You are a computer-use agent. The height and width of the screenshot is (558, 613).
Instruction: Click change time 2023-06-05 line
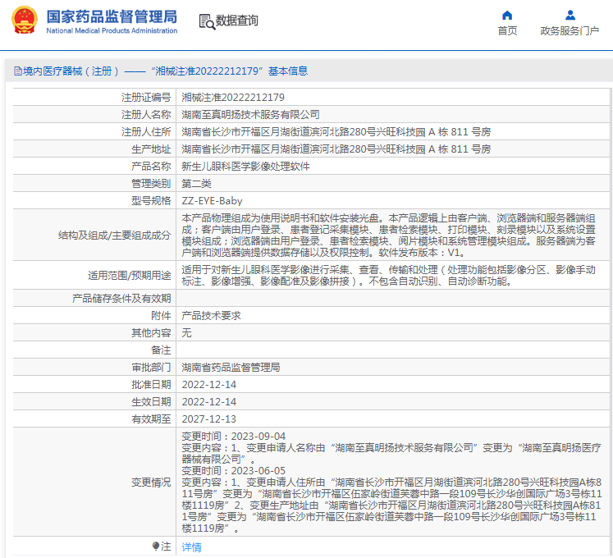click(x=233, y=470)
